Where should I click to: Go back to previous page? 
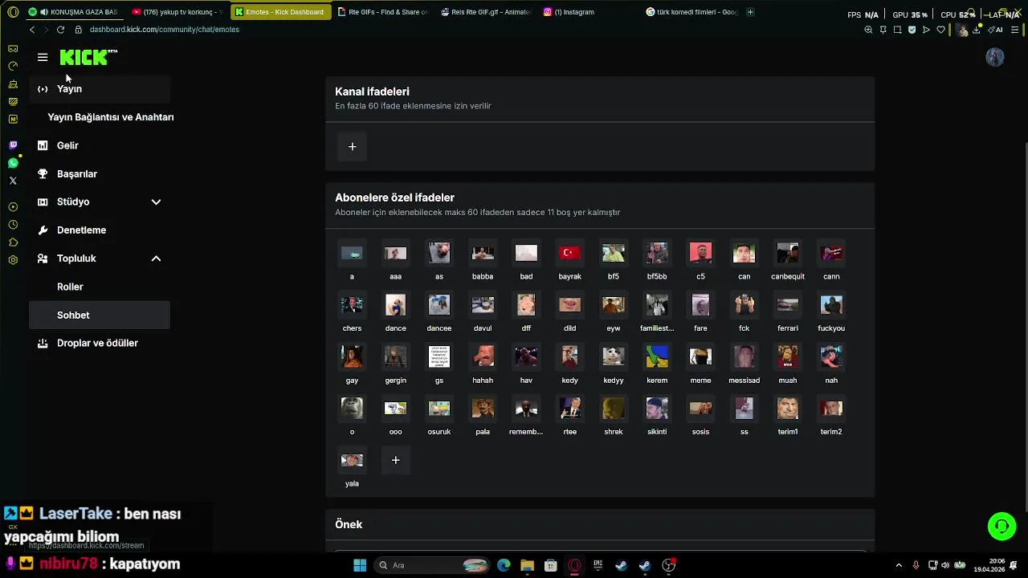click(x=31, y=30)
